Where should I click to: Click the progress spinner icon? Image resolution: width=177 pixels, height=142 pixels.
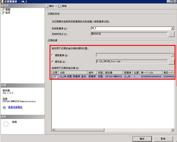pyautogui.click(x=6, y=124)
